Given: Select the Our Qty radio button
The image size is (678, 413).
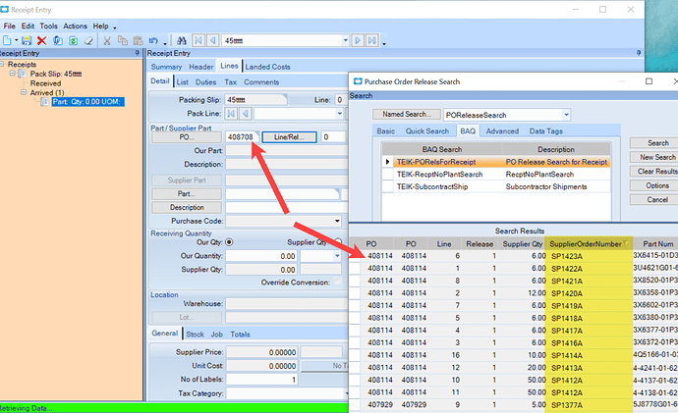Looking at the screenshot, I should 229,242.
